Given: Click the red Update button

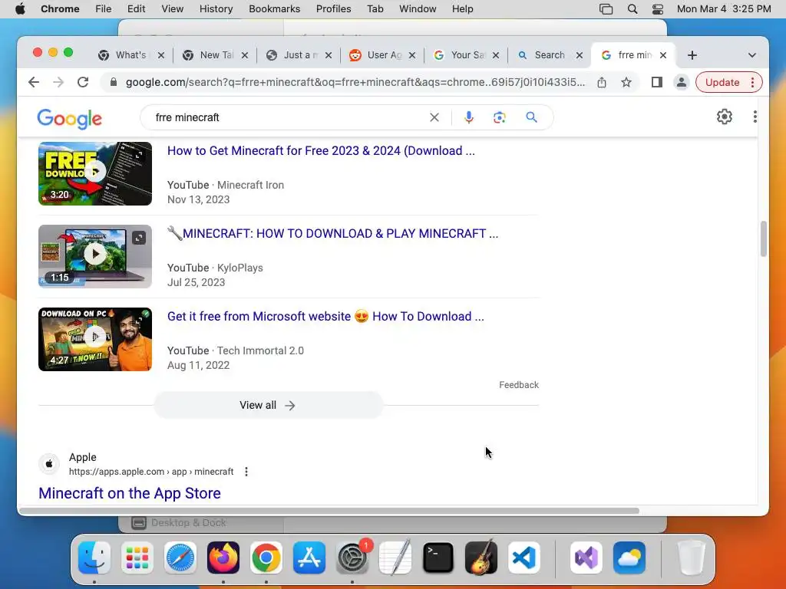Looking at the screenshot, I should pyautogui.click(x=722, y=82).
